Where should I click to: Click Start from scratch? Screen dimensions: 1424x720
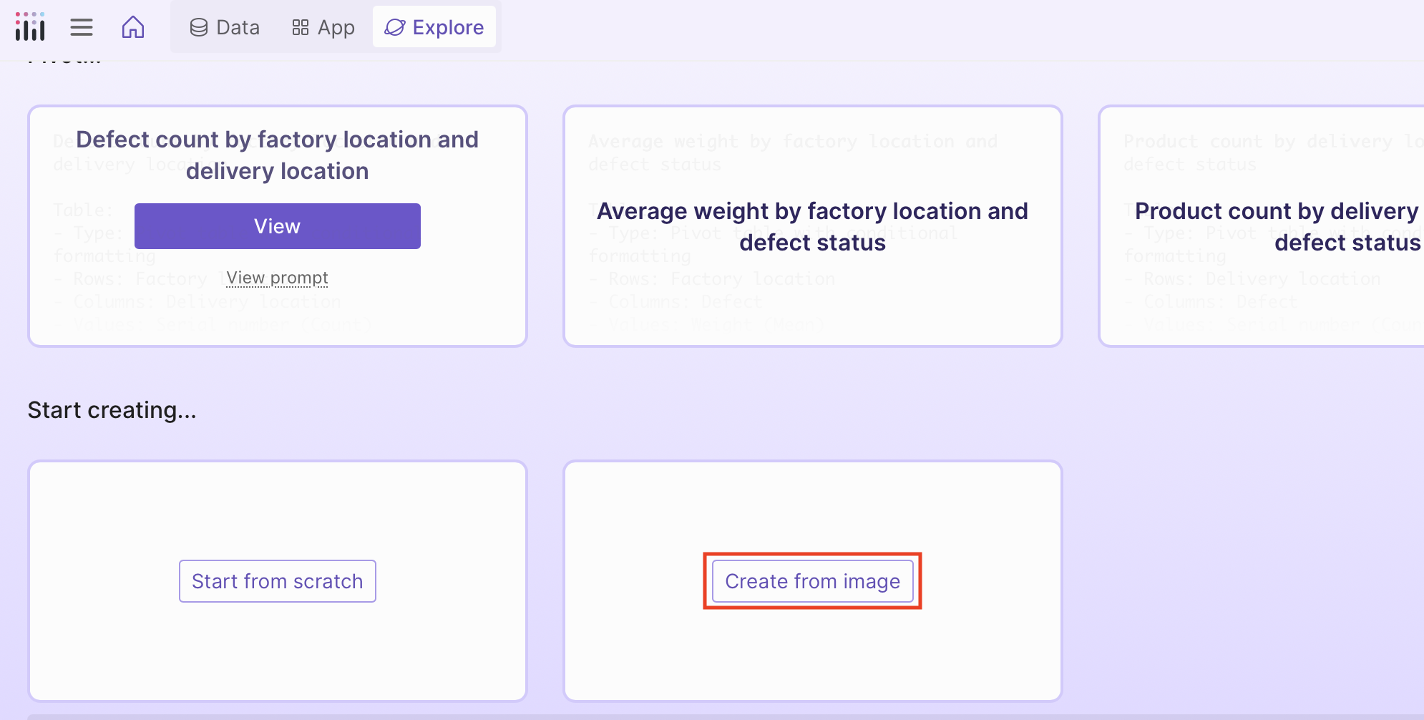[277, 581]
